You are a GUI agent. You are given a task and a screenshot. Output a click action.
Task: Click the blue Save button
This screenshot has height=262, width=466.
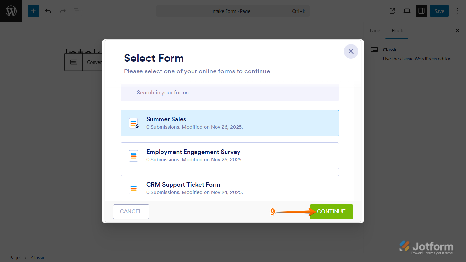click(439, 11)
